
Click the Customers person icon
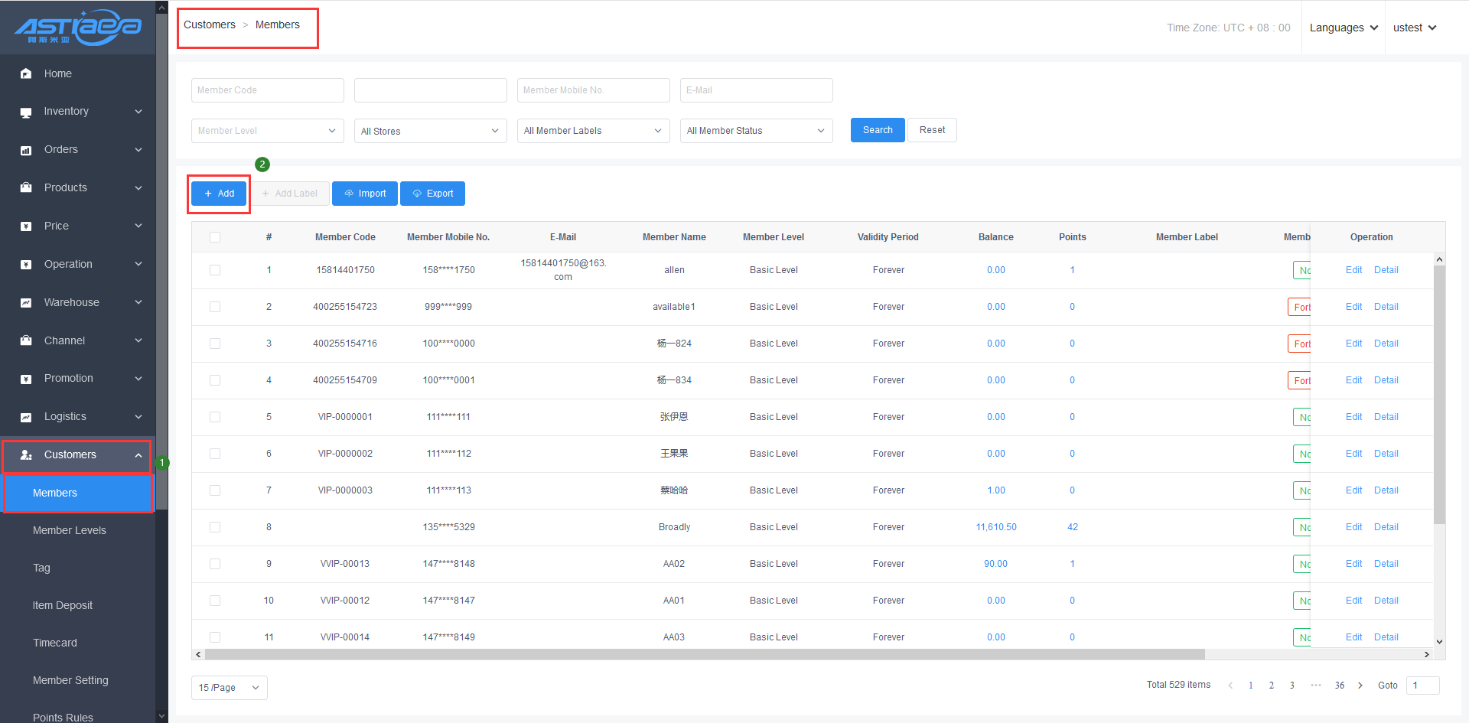click(x=26, y=454)
